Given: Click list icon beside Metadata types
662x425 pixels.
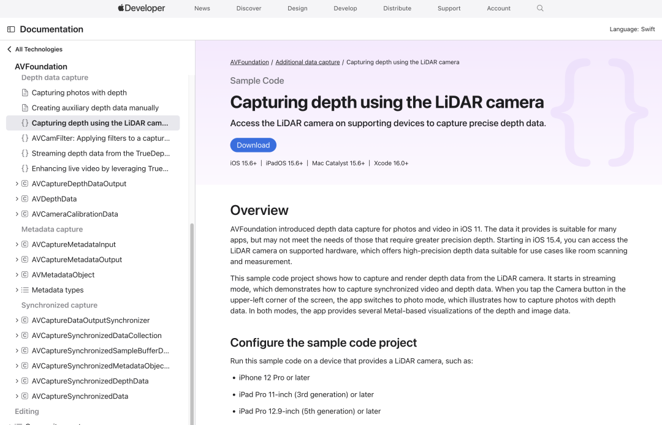Looking at the screenshot, I should [25, 290].
